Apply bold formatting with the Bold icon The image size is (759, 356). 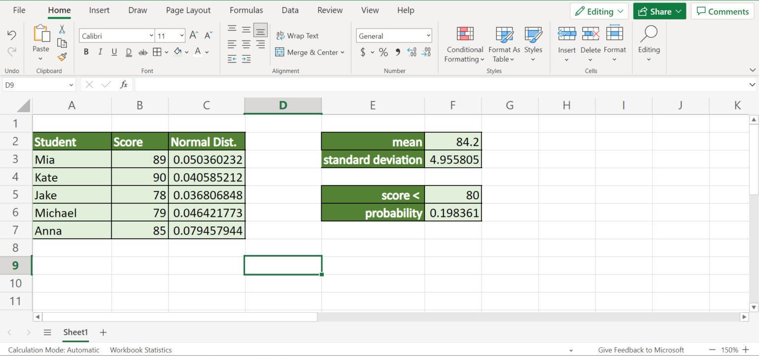86,52
